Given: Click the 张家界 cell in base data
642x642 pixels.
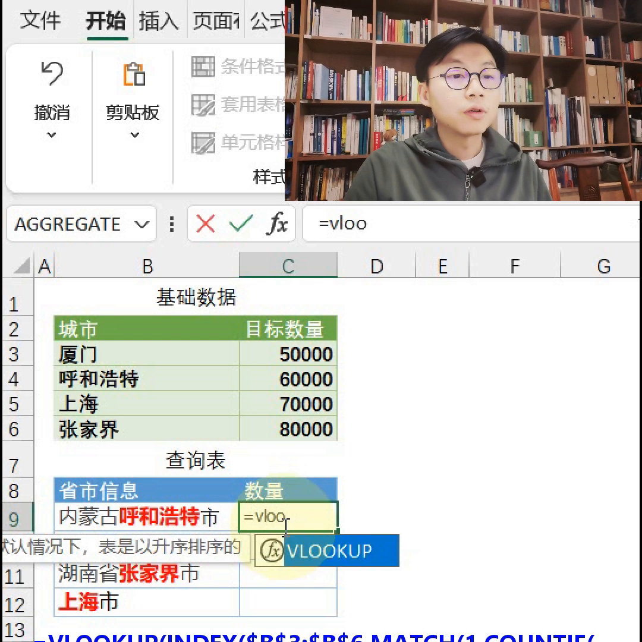Looking at the screenshot, I should (147, 429).
